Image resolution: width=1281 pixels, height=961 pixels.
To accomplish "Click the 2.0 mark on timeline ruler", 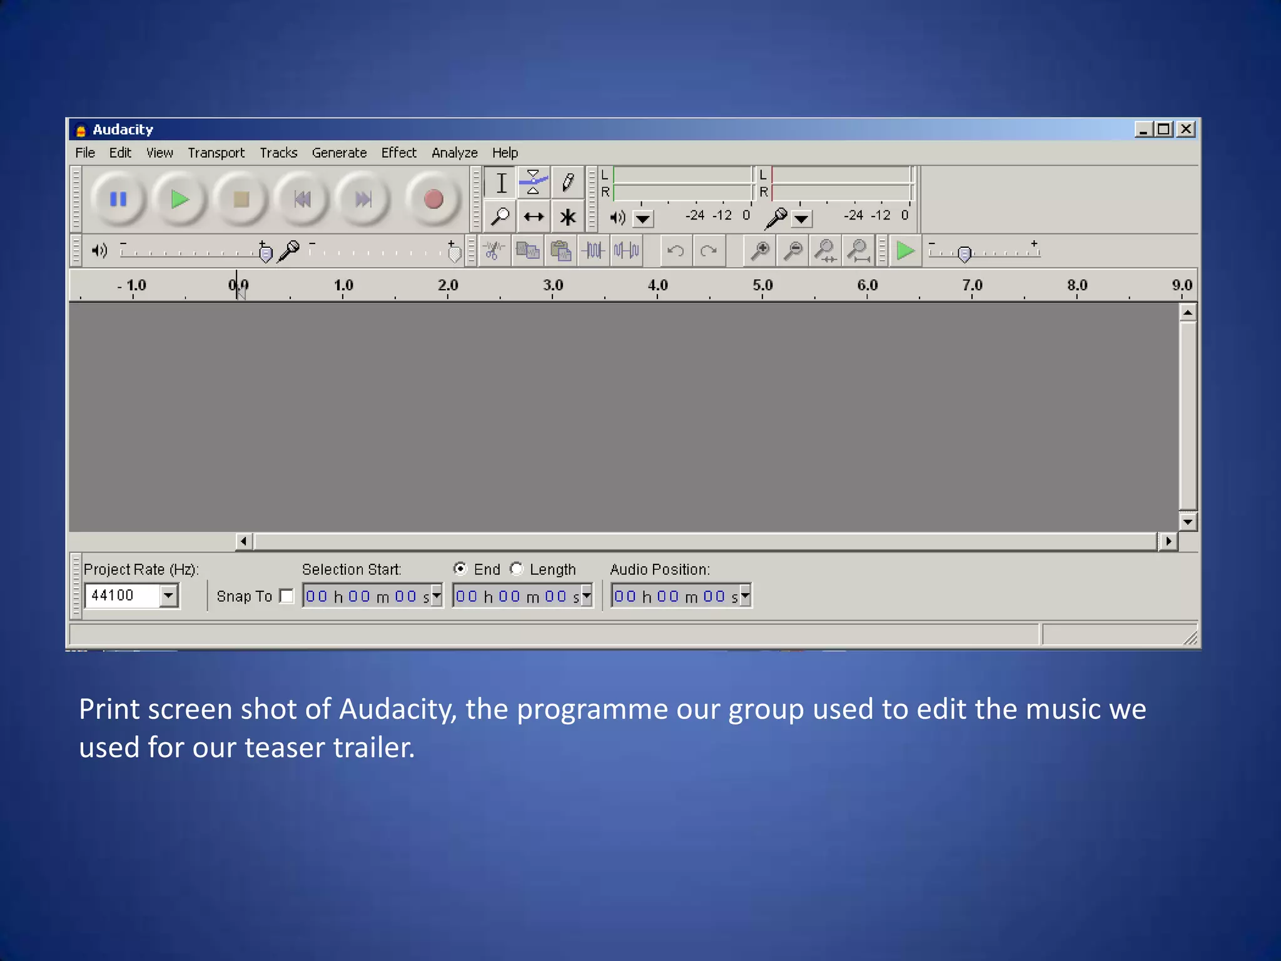I will 448,286.
